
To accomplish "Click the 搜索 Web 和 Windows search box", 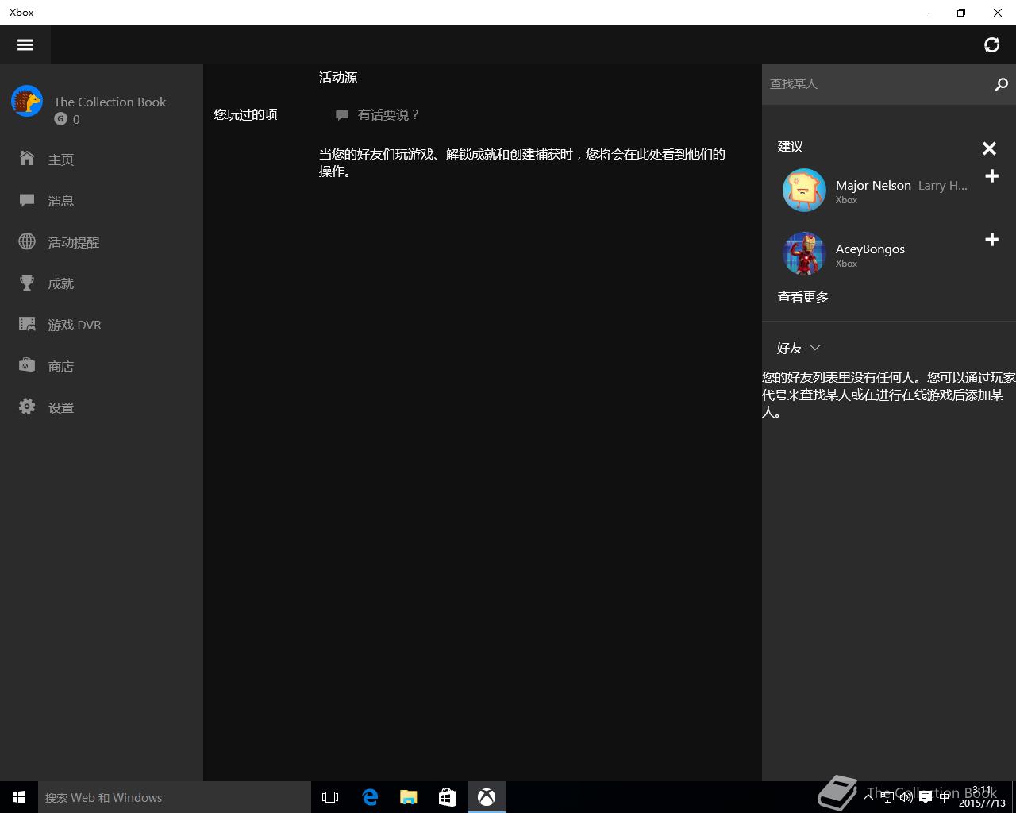I will (x=175, y=797).
